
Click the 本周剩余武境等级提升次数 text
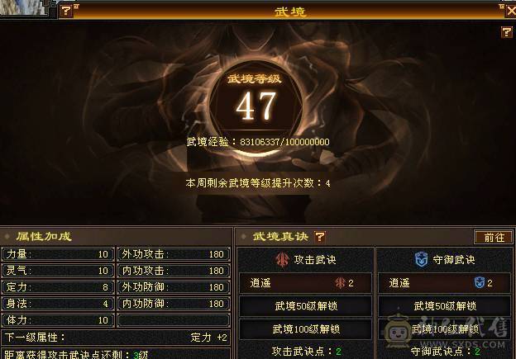258,183
